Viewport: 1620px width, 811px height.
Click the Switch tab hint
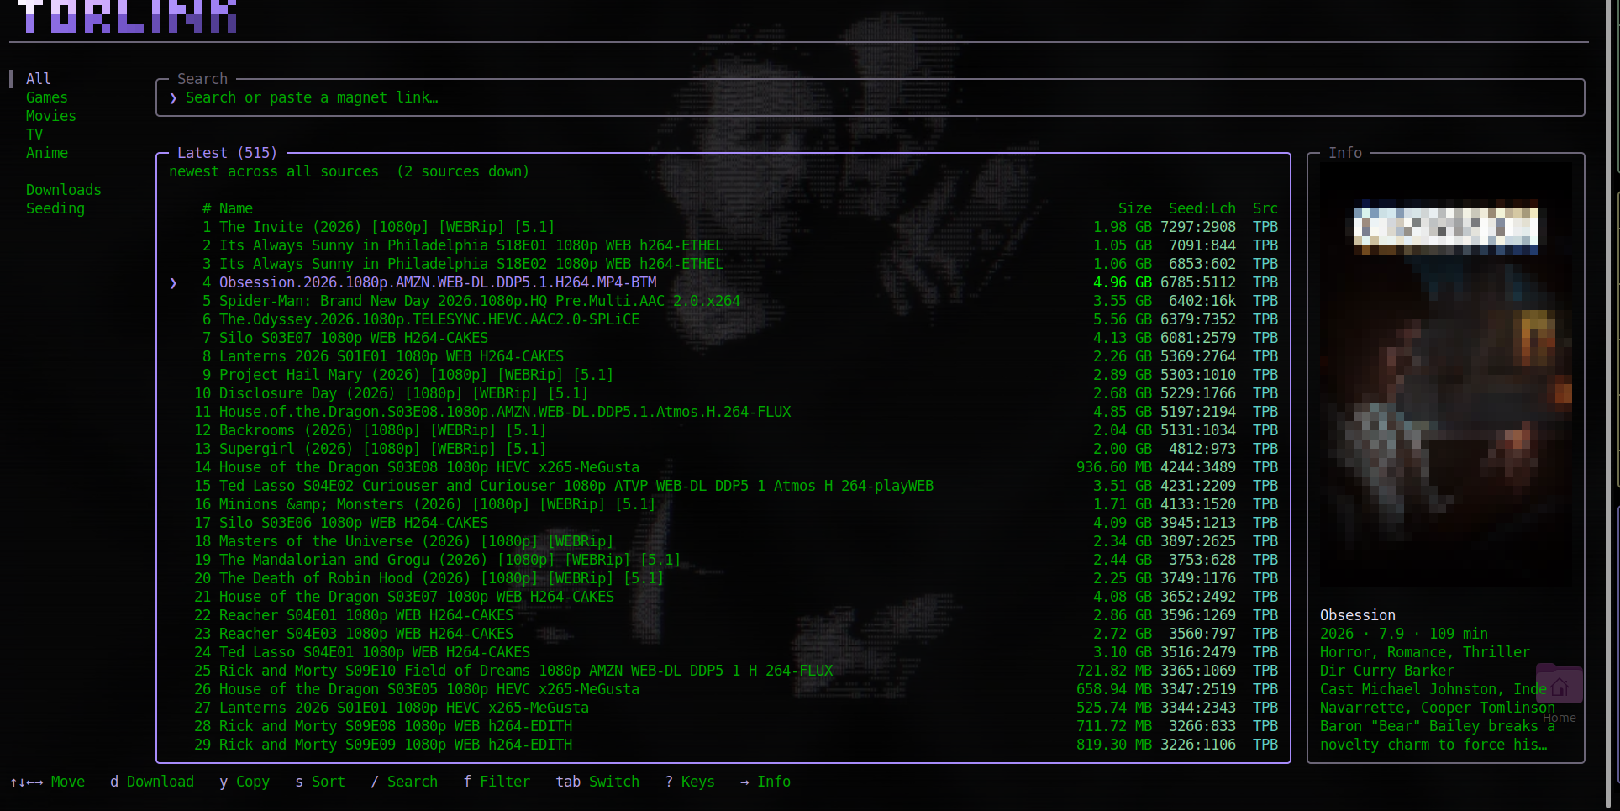pyautogui.click(x=597, y=782)
